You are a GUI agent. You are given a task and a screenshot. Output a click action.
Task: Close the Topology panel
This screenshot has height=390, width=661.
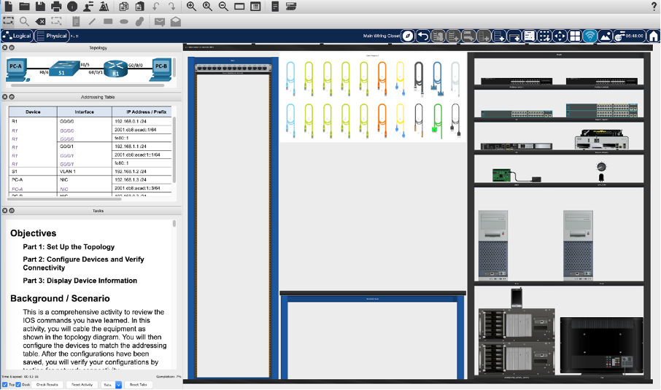pos(4,47)
